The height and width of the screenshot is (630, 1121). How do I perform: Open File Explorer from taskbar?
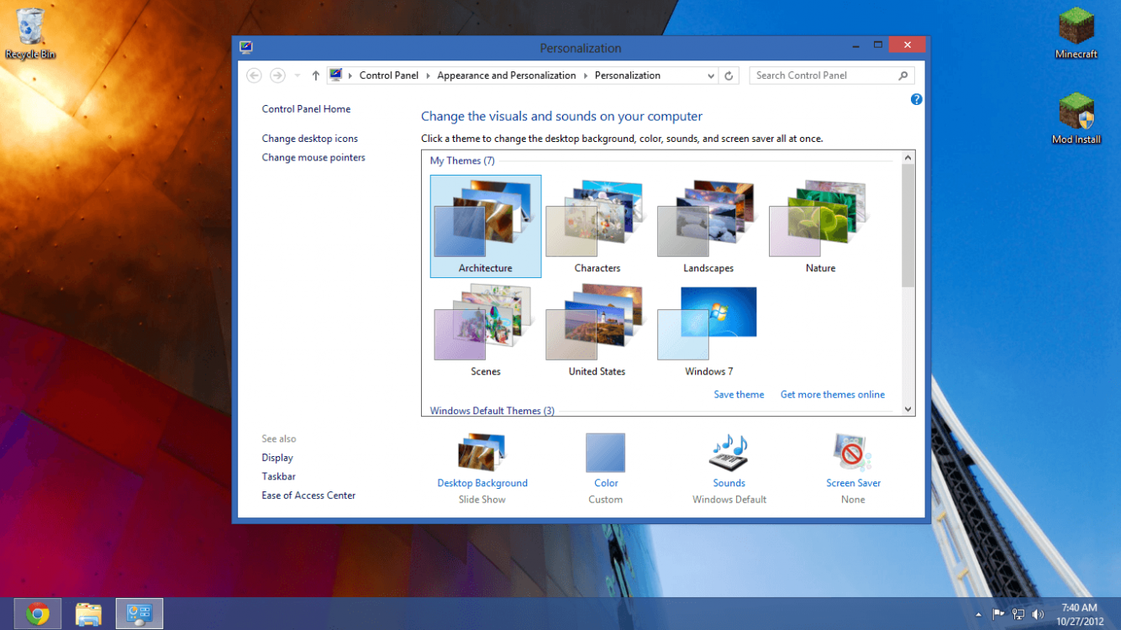88,614
